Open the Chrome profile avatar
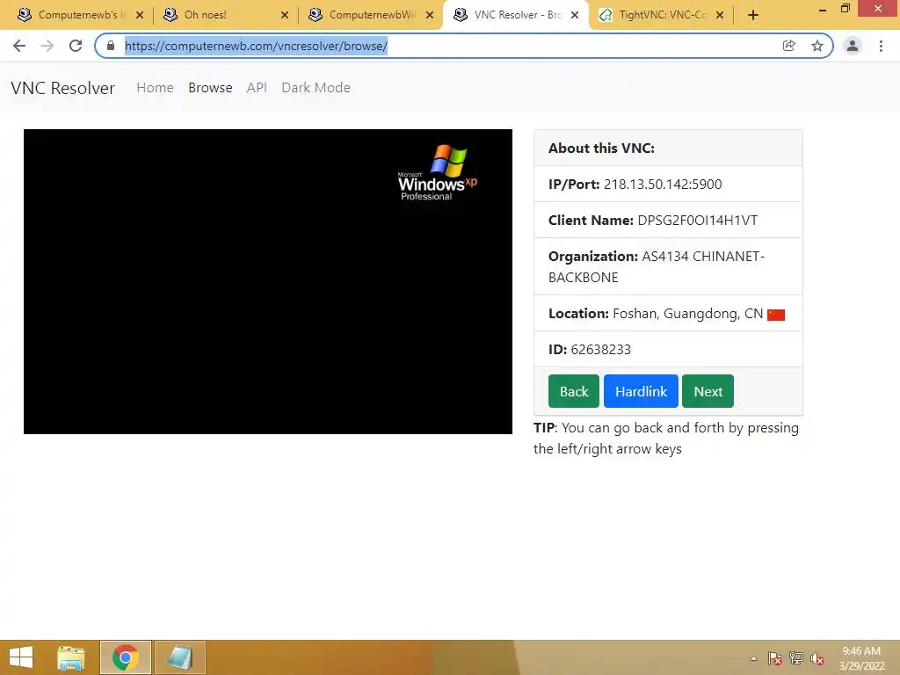 point(853,46)
